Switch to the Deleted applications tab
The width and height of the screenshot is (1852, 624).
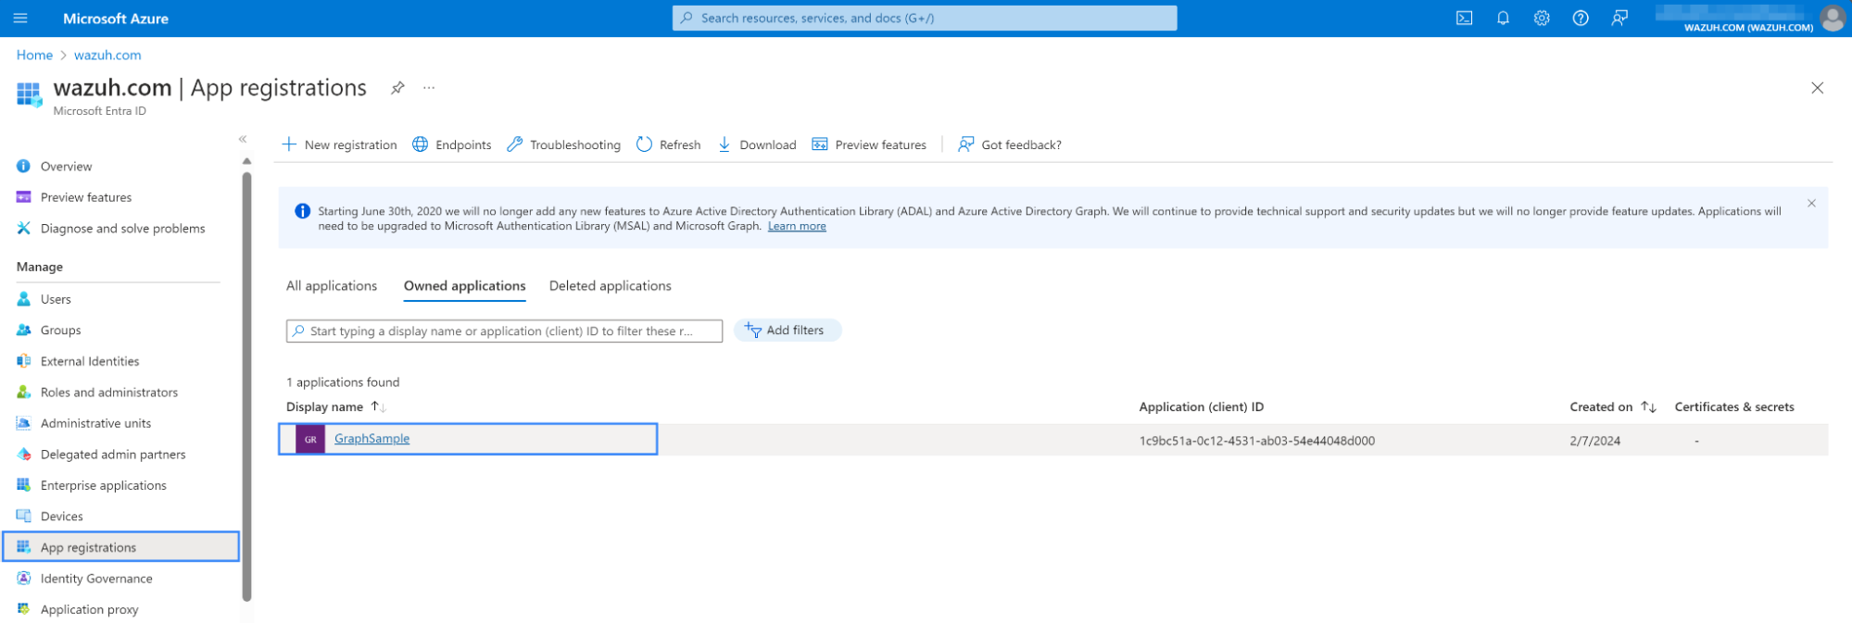(x=610, y=286)
